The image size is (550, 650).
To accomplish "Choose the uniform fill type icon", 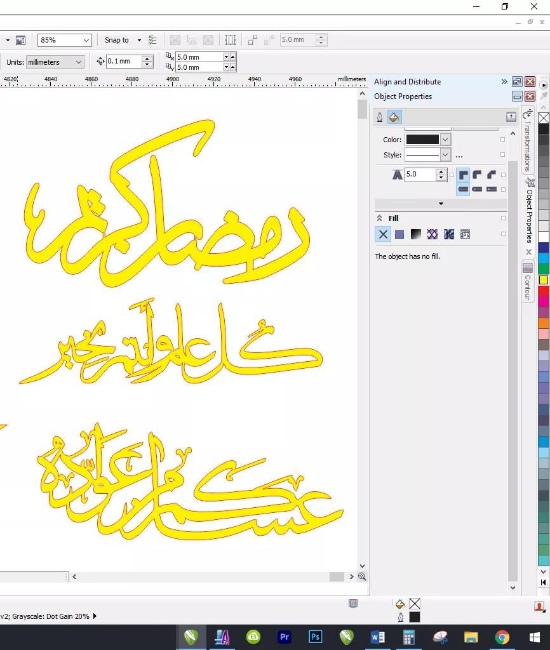I will pos(399,234).
